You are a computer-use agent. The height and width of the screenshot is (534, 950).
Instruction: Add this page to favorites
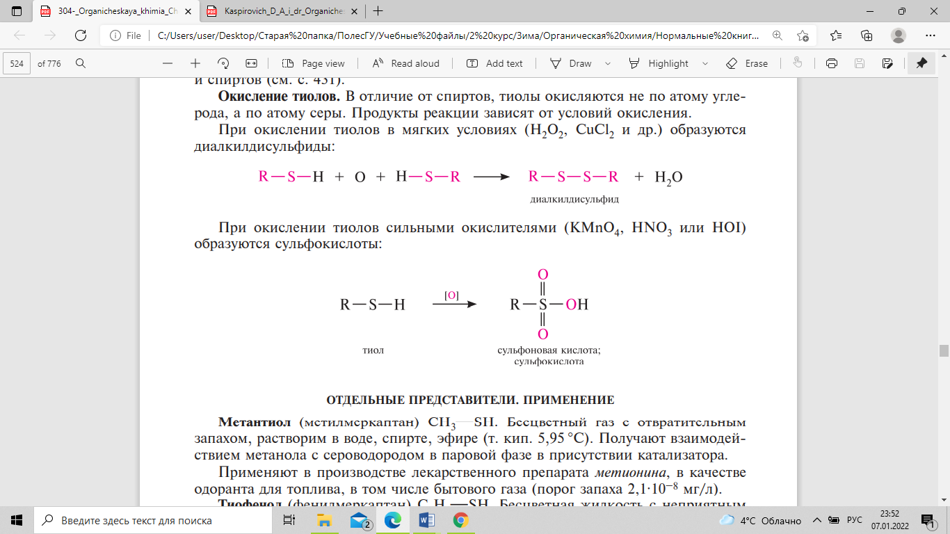(x=803, y=35)
